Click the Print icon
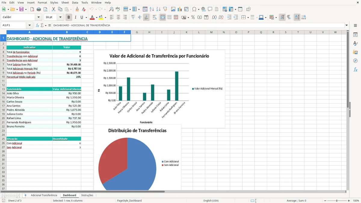Image resolution: width=361 pixels, height=203 pixels. click(x=39, y=9)
